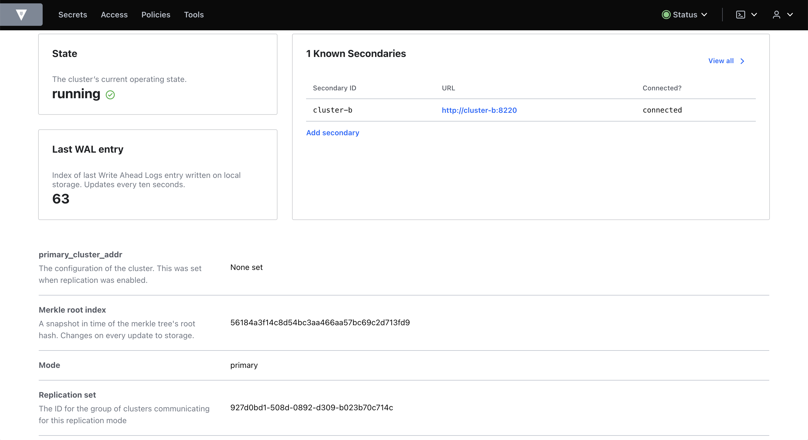Go to the Policies menu
The height and width of the screenshot is (440, 808).
pos(156,15)
